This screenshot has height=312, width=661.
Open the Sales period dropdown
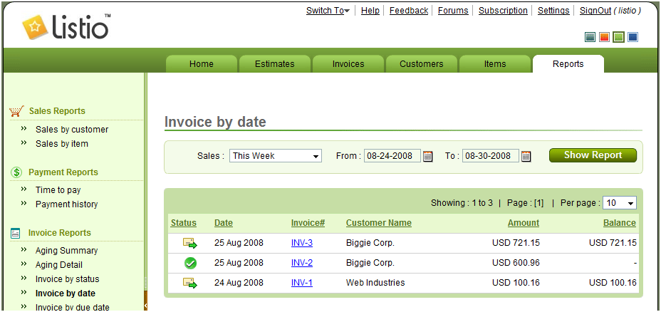point(275,156)
